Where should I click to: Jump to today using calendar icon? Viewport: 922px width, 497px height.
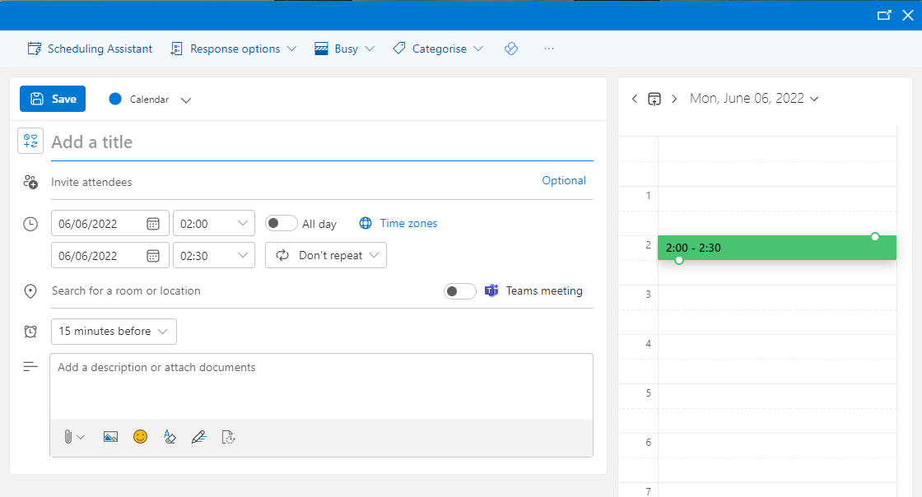(x=654, y=99)
